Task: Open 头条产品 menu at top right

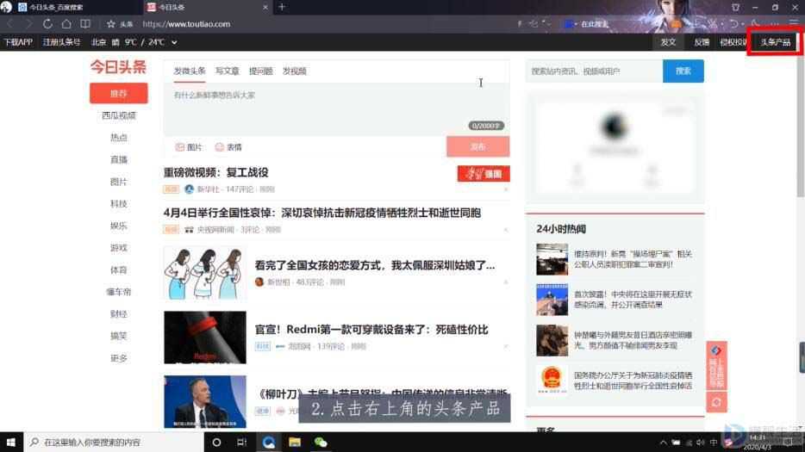Action: pyautogui.click(x=775, y=42)
